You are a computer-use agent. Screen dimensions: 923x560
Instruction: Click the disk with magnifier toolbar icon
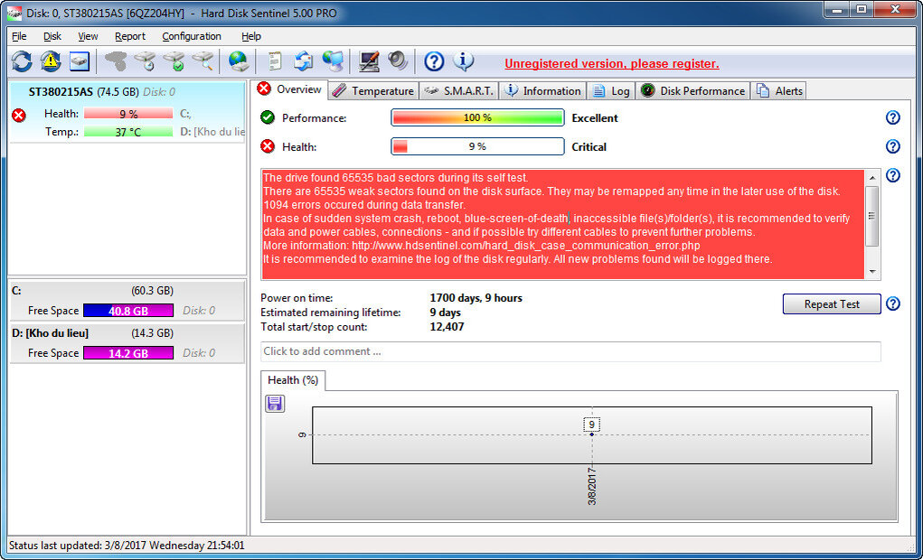point(202,61)
